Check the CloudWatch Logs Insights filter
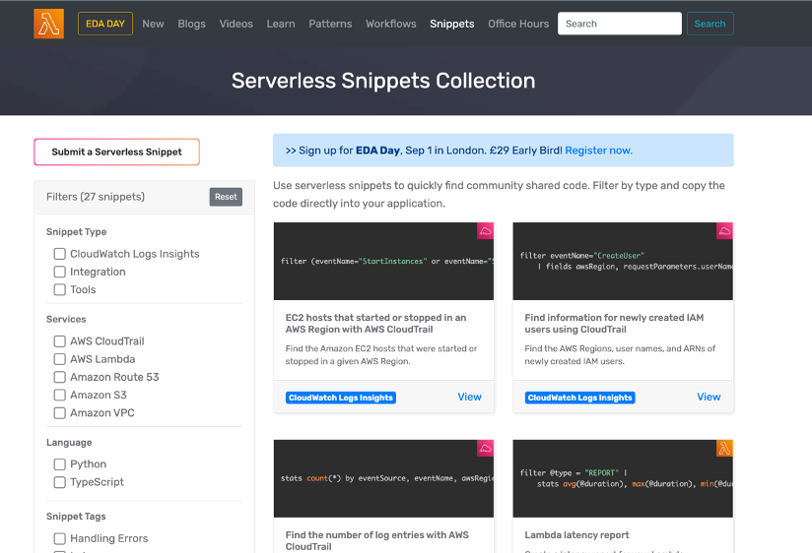 pyautogui.click(x=59, y=254)
